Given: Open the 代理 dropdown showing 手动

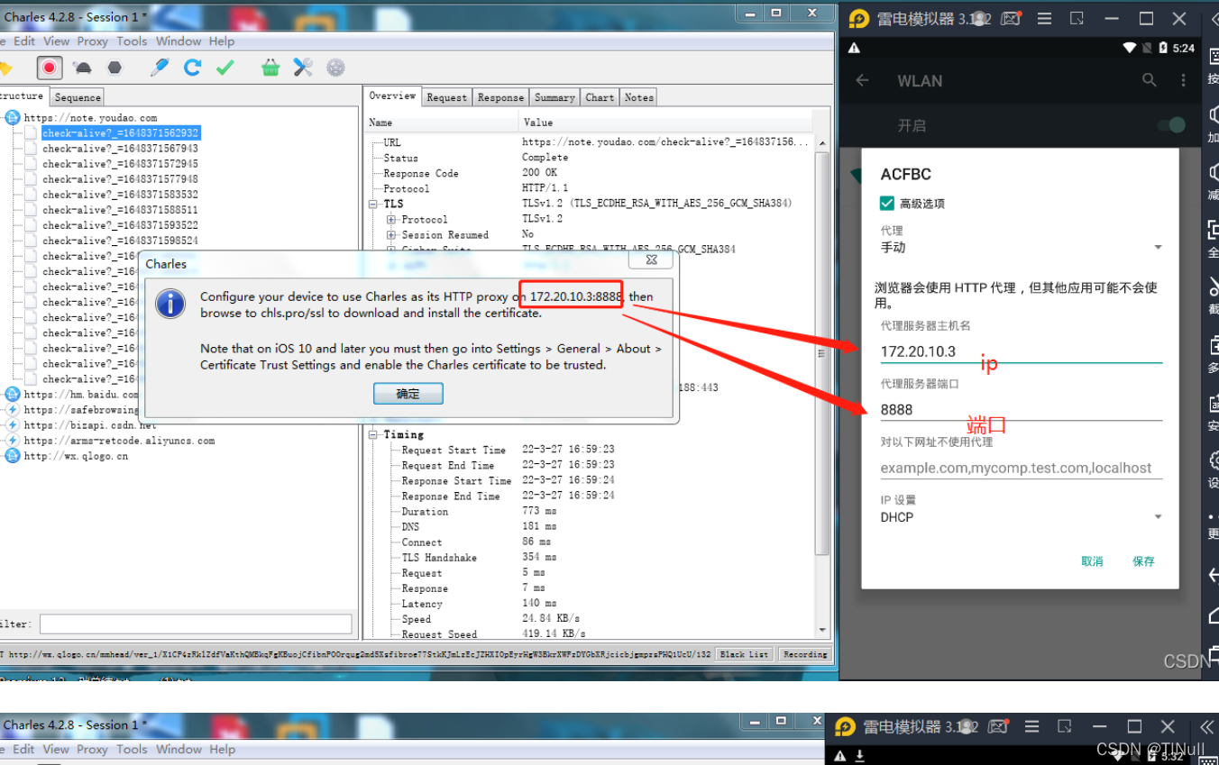Looking at the screenshot, I should [1022, 247].
